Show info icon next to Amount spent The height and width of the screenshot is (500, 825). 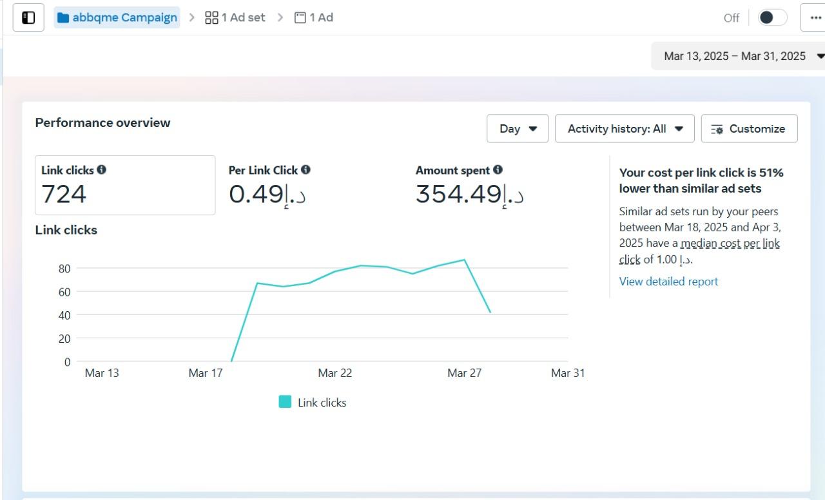click(498, 170)
